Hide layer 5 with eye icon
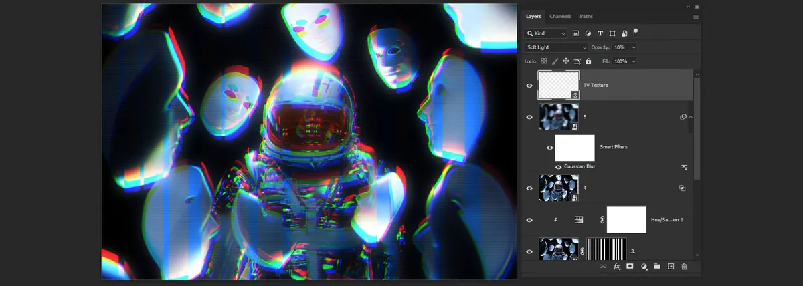 [x=529, y=117]
